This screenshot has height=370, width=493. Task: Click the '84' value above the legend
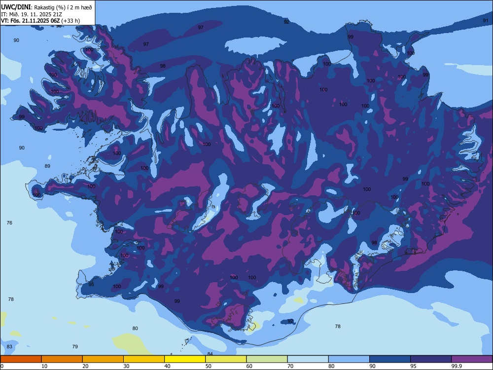tap(210, 354)
